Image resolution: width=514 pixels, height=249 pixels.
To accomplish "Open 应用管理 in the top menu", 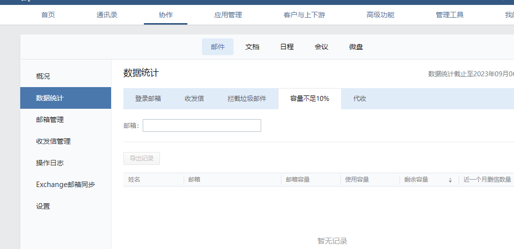I will (228, 15).
